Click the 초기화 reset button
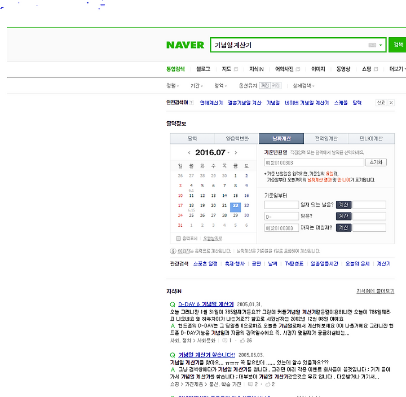This screenshot has height=397, width=406. [x=376, y=162]
